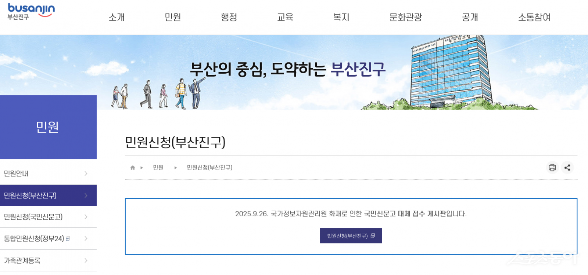Open the 문화관광 top menu
This screenshot has width=588, height=275.
(x=406, y=17)
